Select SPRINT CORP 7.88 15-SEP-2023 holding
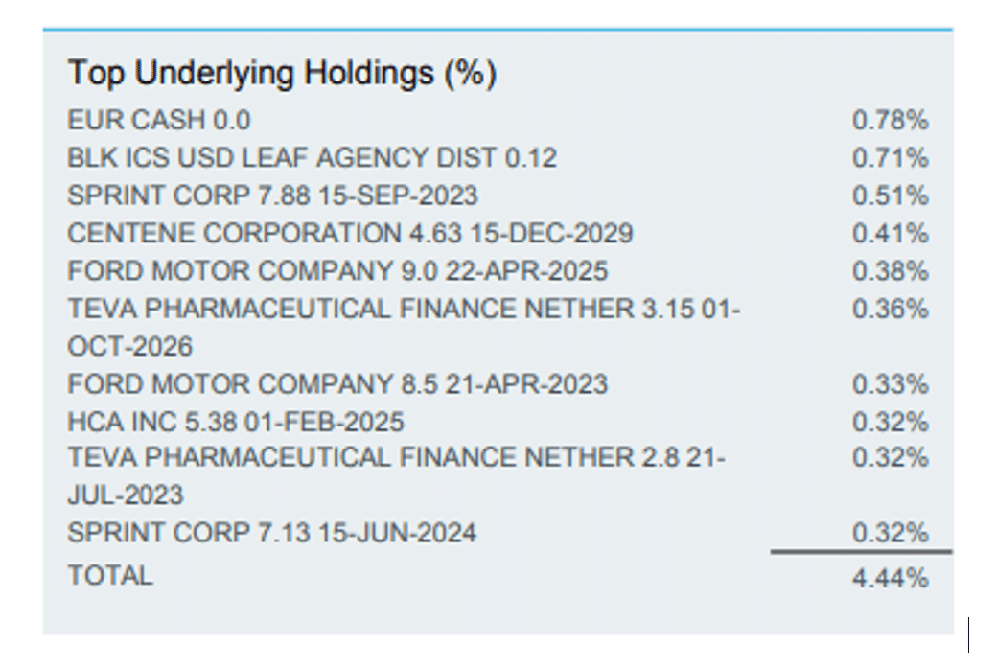 pos(272,196)
